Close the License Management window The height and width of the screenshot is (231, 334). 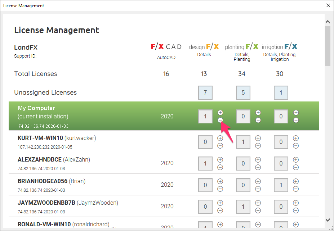click(328, 5)
